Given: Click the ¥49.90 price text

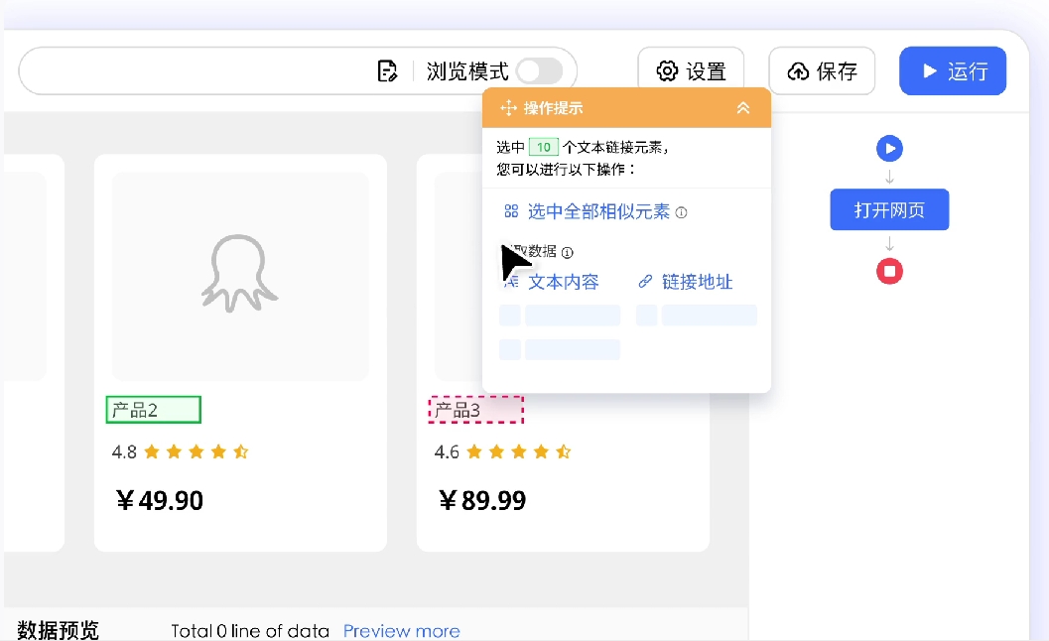Looking at the screenshot, I should 159,500.
